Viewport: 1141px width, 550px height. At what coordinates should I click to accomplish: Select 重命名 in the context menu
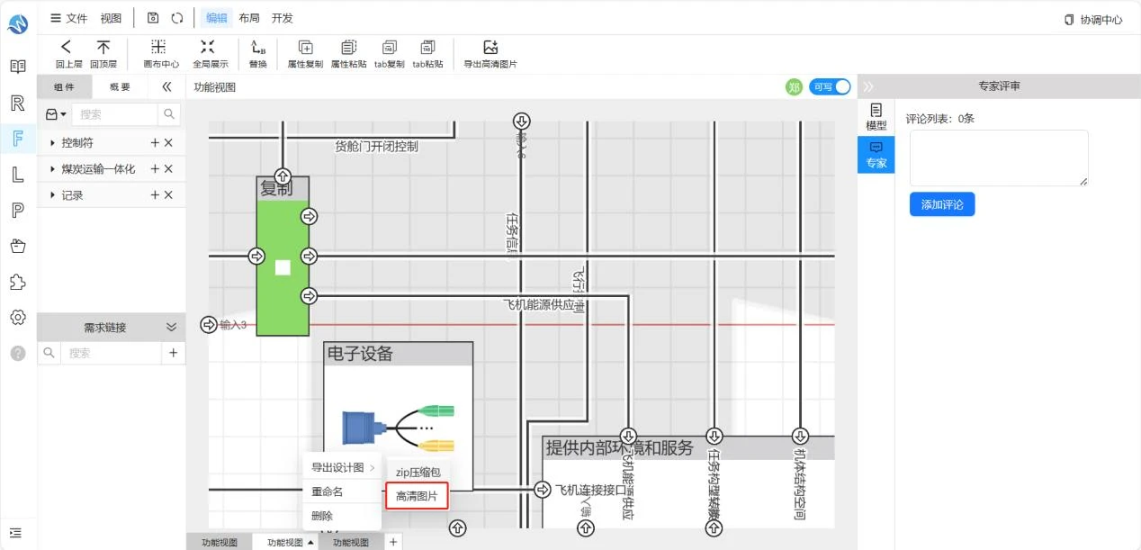328,492
